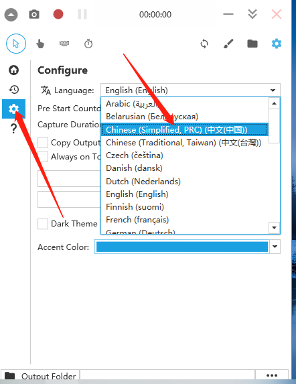Viewport: 296px width, 384px height.
Task: Enable the Dark Theme checkbox
Action: tap(43, 224)
